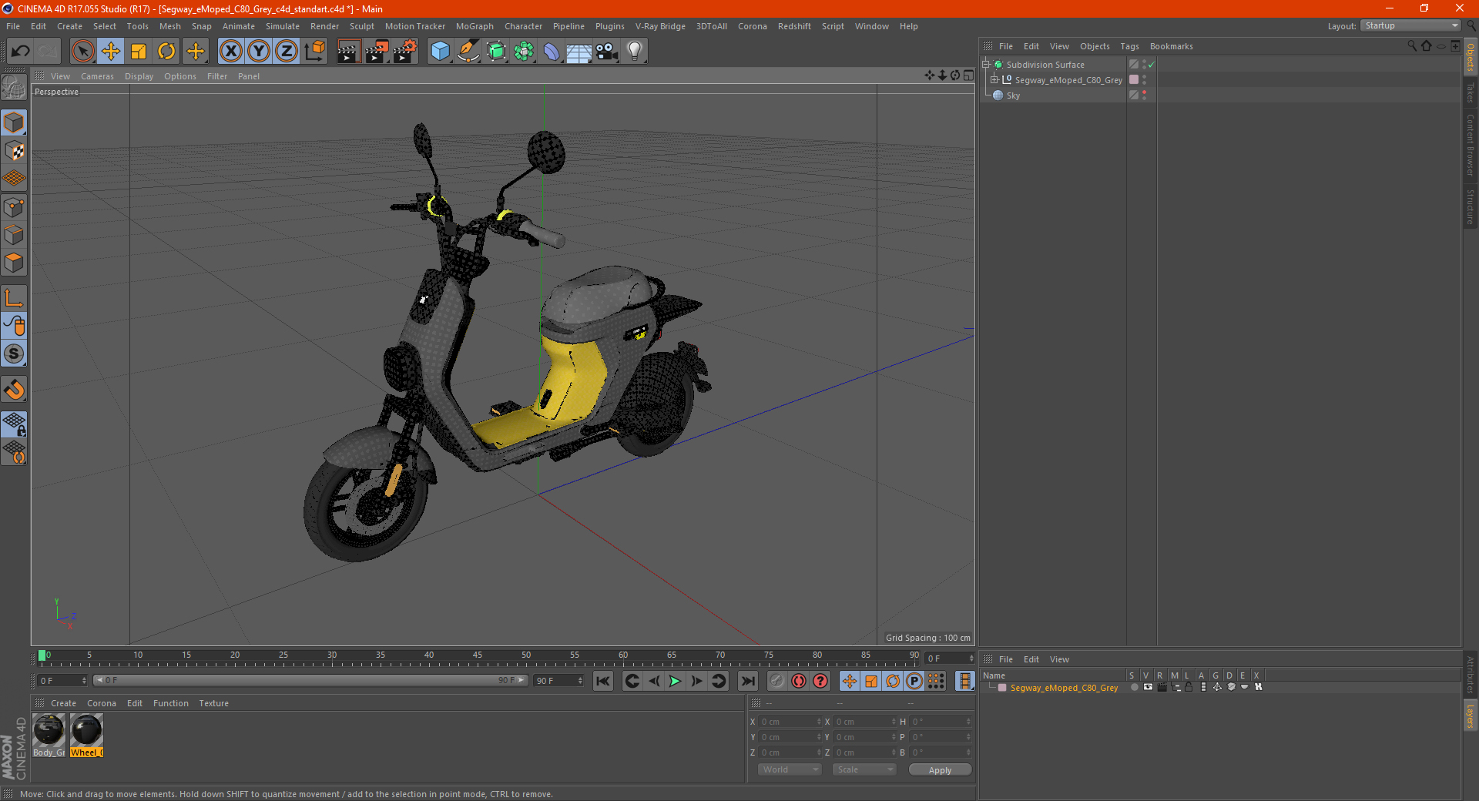Viewport: 1479px width, 801px height.
Task: Click frame 45 on timeline ruler
Action: [478, 655]
